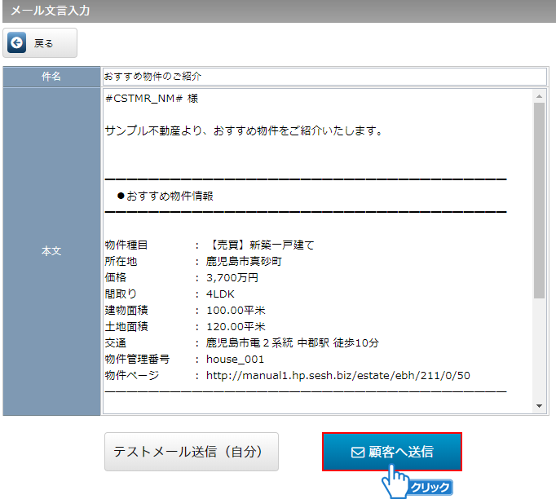Click the text 120.00平米 land area
This screenshot has height=499, width=556.
[236, 327]
